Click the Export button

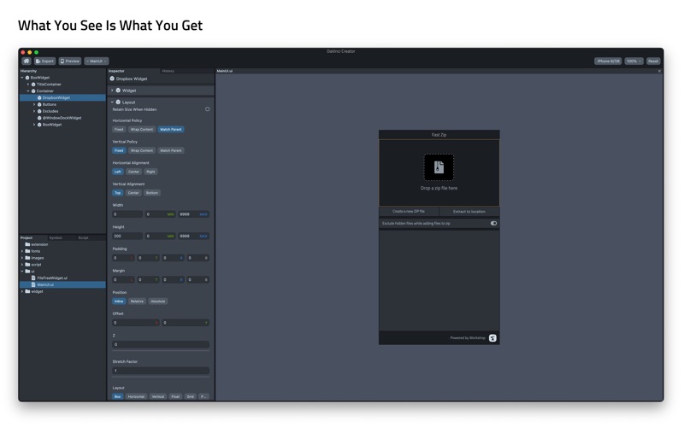click(x=44, y=61)
